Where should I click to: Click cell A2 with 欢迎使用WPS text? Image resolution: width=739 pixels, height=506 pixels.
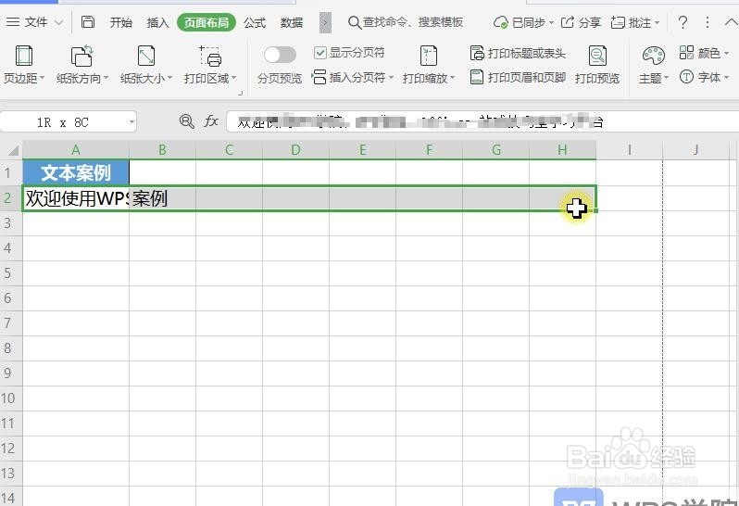point(76,198)
